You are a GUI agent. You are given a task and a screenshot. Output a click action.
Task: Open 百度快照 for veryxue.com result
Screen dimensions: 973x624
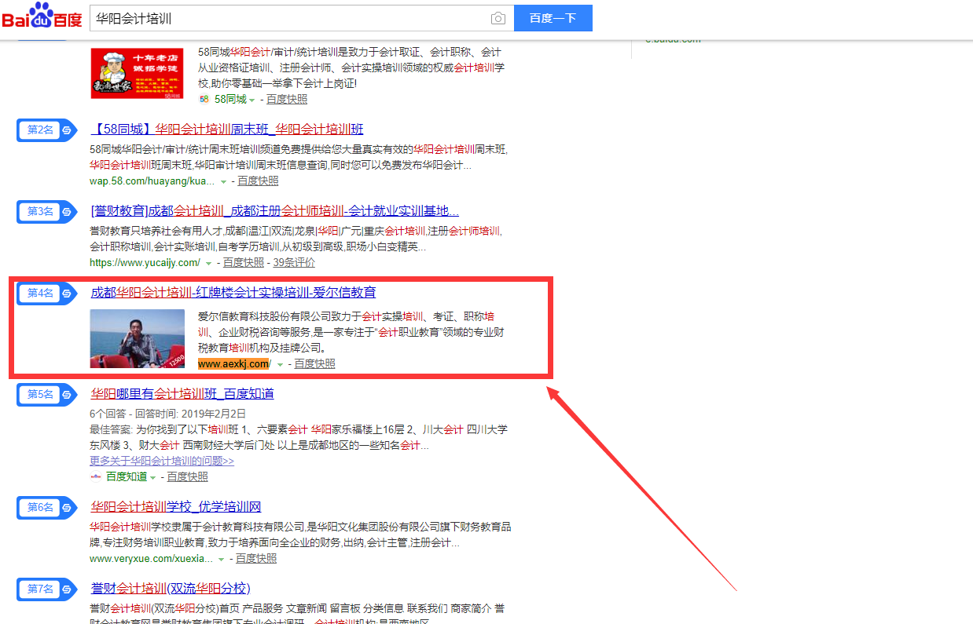click(256, 558)
